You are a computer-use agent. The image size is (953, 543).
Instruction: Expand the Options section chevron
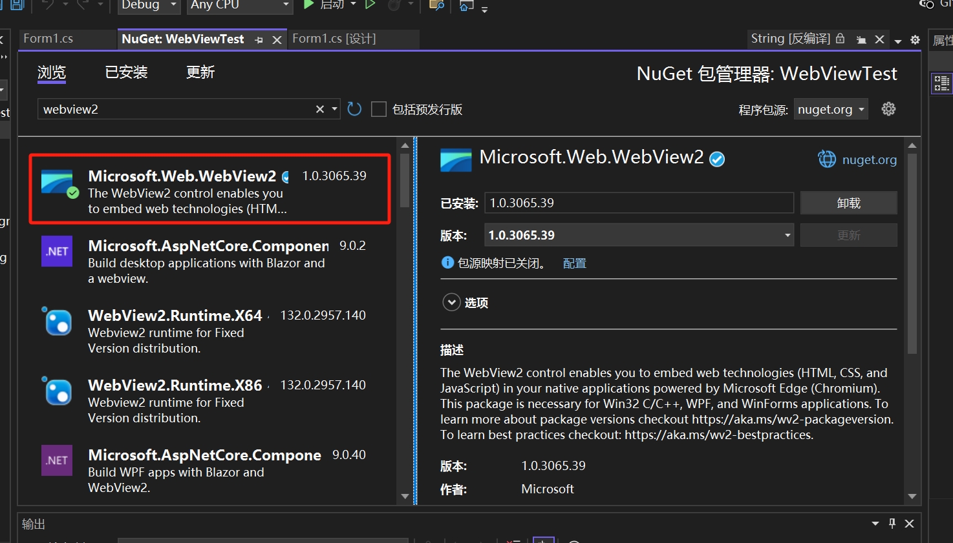pos(451,302)
